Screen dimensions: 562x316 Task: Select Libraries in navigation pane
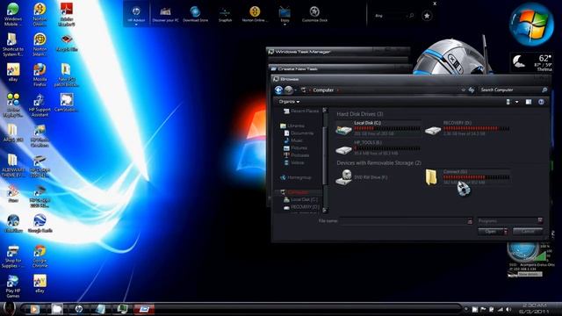coord(292,126)
